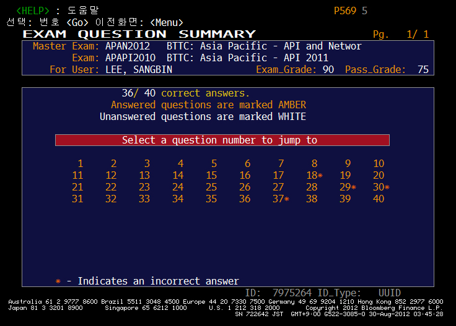The height and width of the screenshot is (326, 456).
Task: Click the <Go> command label
Action: click(77, 22)
